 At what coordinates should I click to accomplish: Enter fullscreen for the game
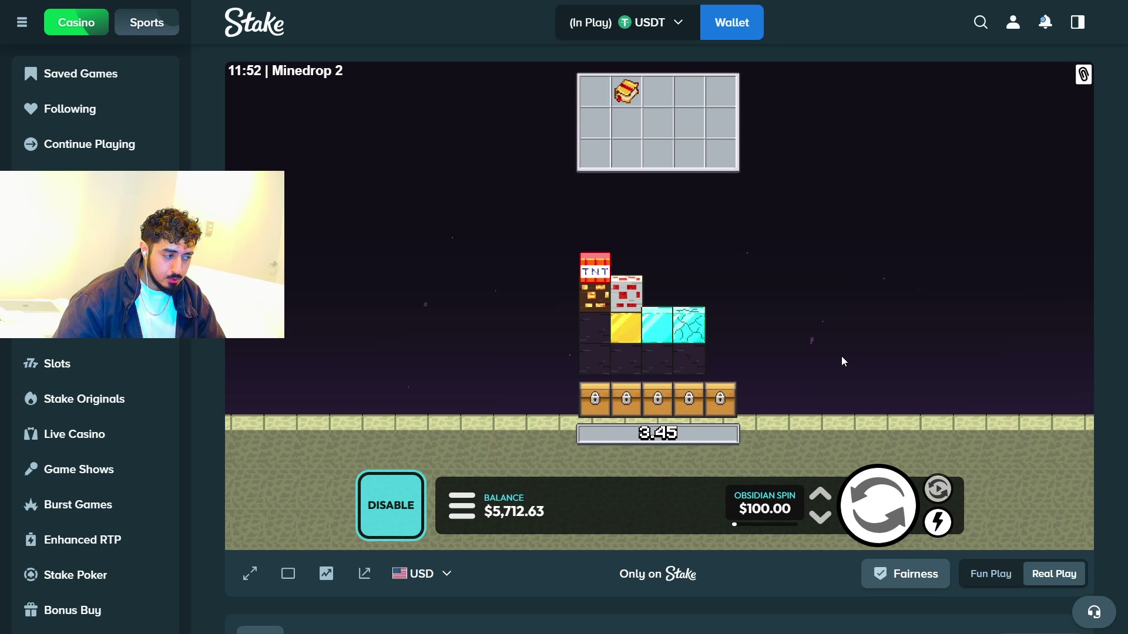[x=250, y=574]
